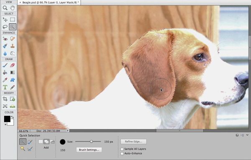The width and height of the screenshot is (251, 160).
Task: Select the Red Eye Removal tool
Action: pos(5,39)
